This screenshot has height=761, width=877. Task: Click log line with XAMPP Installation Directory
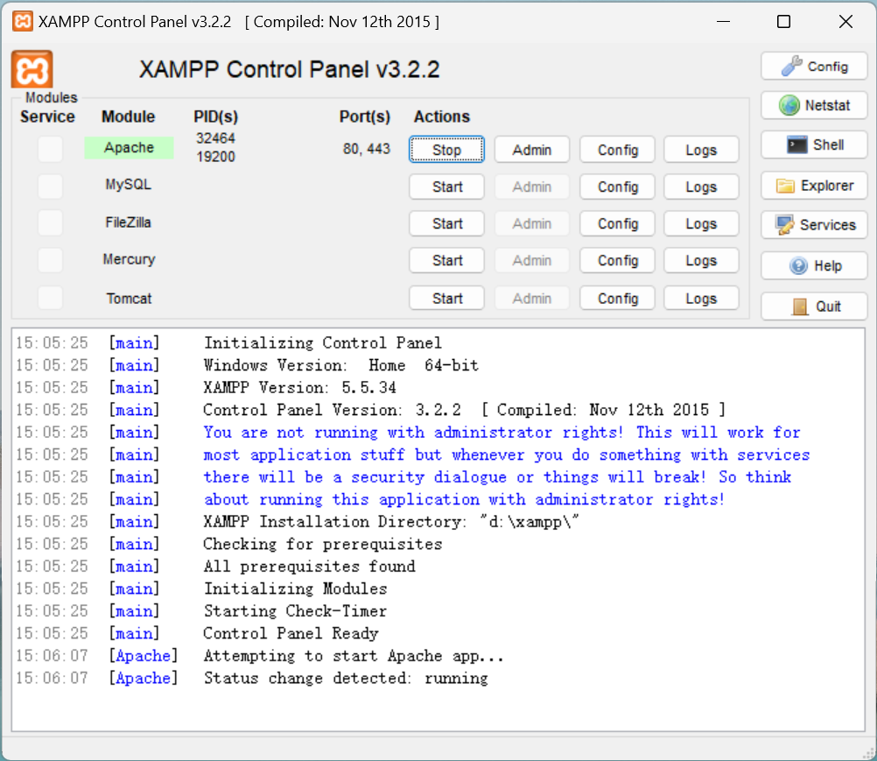(x=391, y=522)
